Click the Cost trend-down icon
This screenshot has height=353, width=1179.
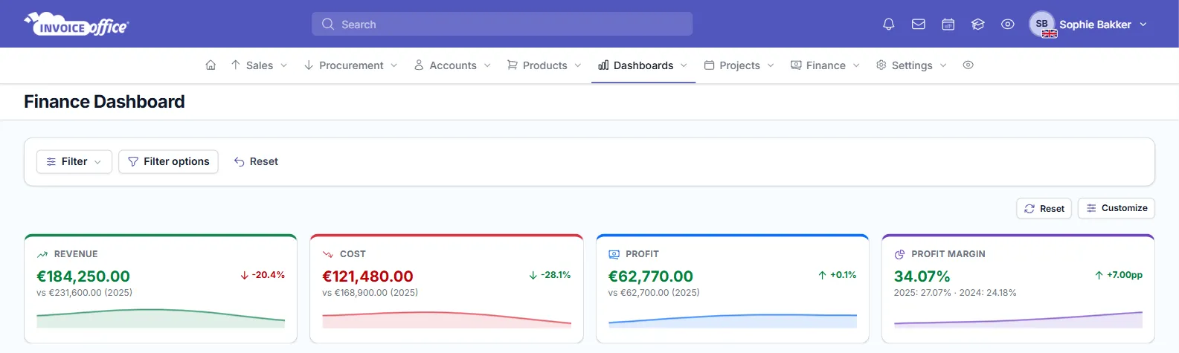[328, 254]
